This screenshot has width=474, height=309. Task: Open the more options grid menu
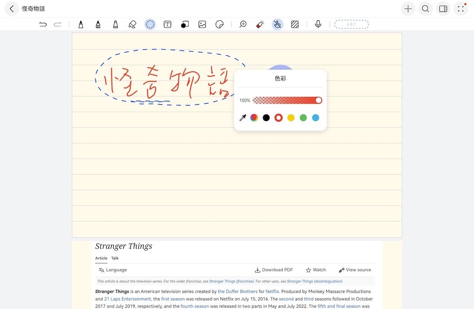point(461,9)
